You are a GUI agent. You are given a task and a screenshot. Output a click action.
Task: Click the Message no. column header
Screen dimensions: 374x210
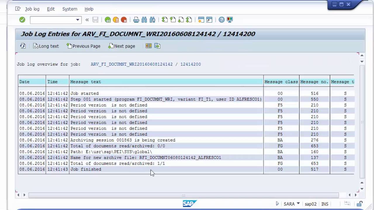point(314,82)
